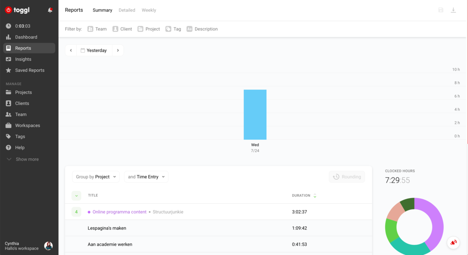Open Insights from the sidebar
468x255 pixels.
click(x=23, y=59)
